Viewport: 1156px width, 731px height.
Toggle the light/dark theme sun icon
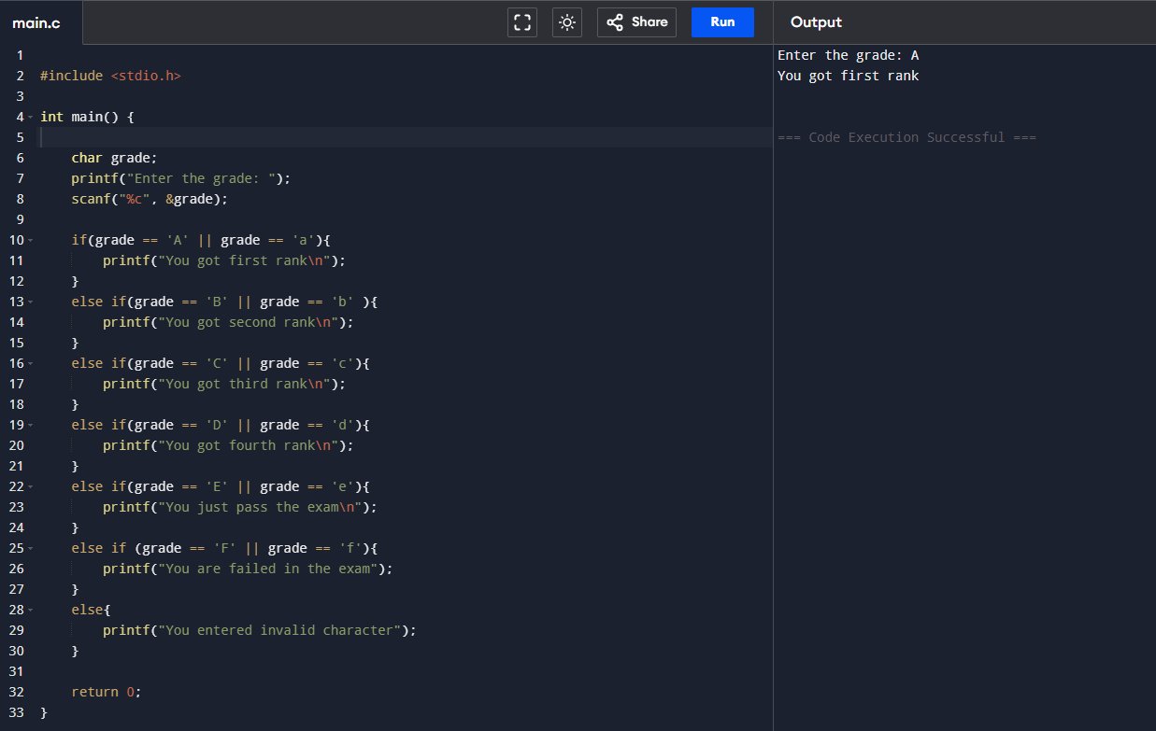pos(567,22)
